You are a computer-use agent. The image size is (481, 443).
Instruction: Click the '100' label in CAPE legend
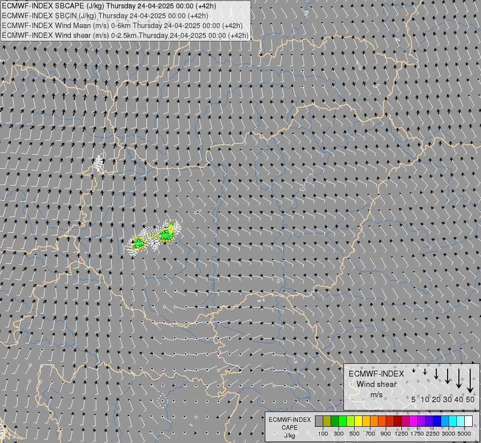point(323,434)
